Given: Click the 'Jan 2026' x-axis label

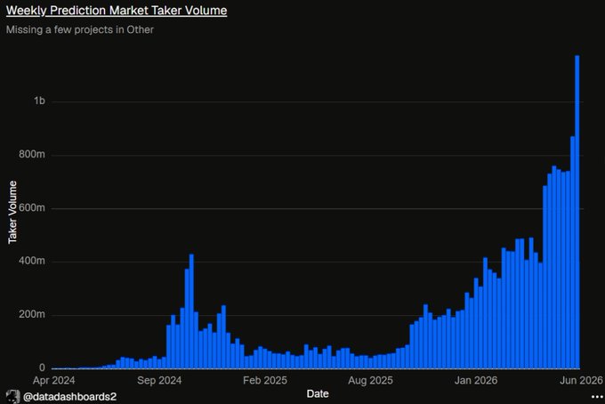Looking at the screenshot, I should pyautogui.click(x=476, y=381).
